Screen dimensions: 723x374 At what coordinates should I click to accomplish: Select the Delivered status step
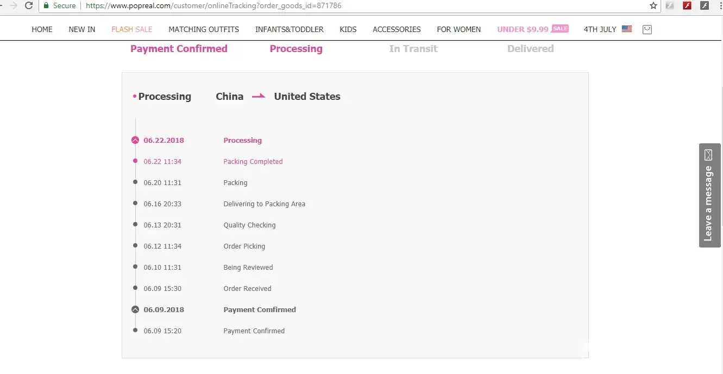pyautogui.click(x=530, y=49)
